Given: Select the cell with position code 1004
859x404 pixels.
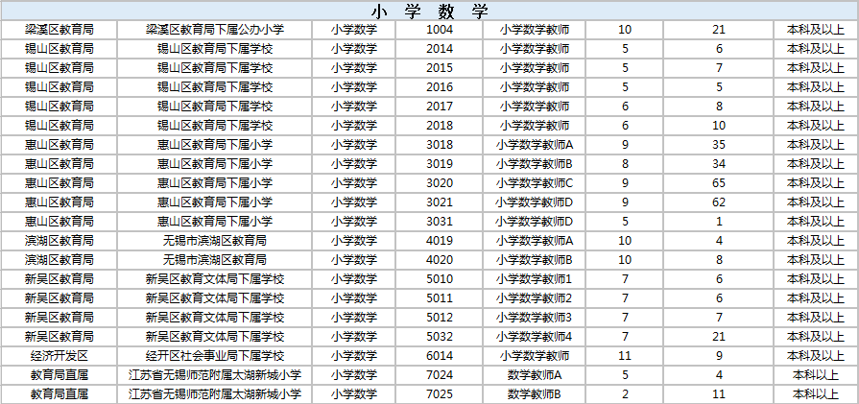Looking at the screenshot, I should [439, 30].
